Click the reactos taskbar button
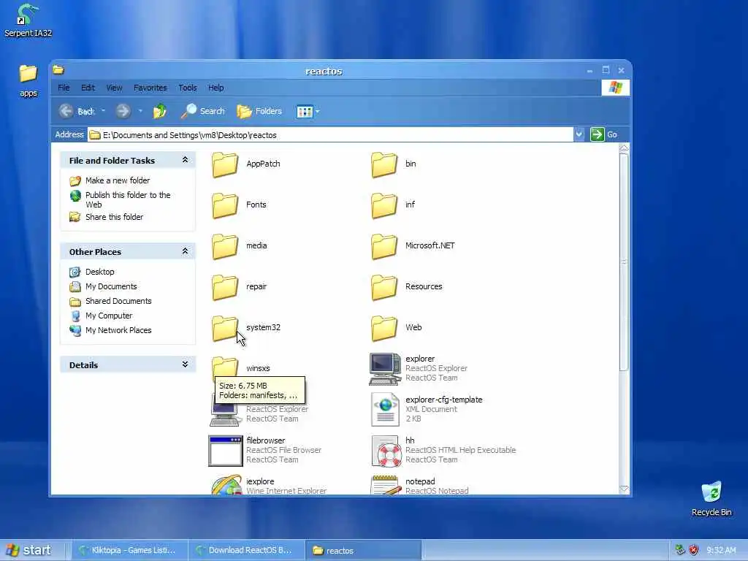 click(x=362, y=551)
